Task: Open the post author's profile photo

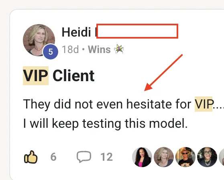Action: (x=39, y=40)
